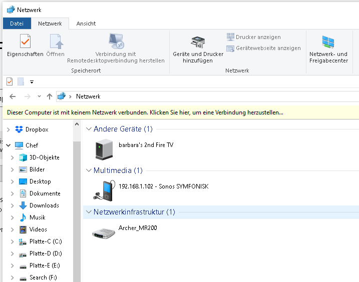359x282 pixels.
Task: Open drive Platte-E (E:)
Action: click(40, 265)
